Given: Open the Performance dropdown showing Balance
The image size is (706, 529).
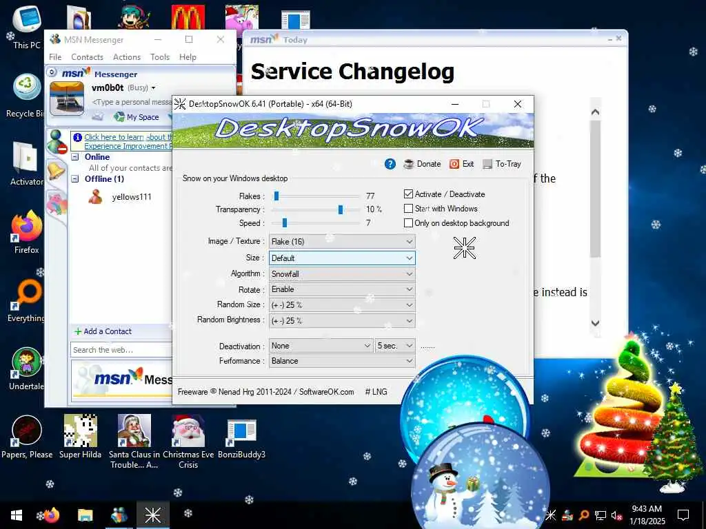Looking at the screenshot, I should (x=342, y=361).
